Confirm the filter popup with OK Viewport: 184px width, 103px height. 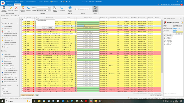[x=45, y=28]
